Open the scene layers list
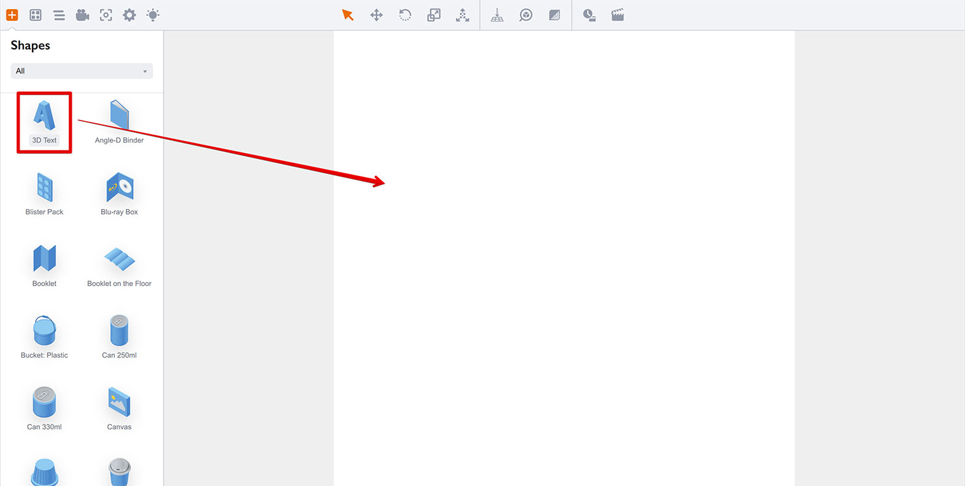The height and width of the screenshot is (486, 965). pos(59,14)
